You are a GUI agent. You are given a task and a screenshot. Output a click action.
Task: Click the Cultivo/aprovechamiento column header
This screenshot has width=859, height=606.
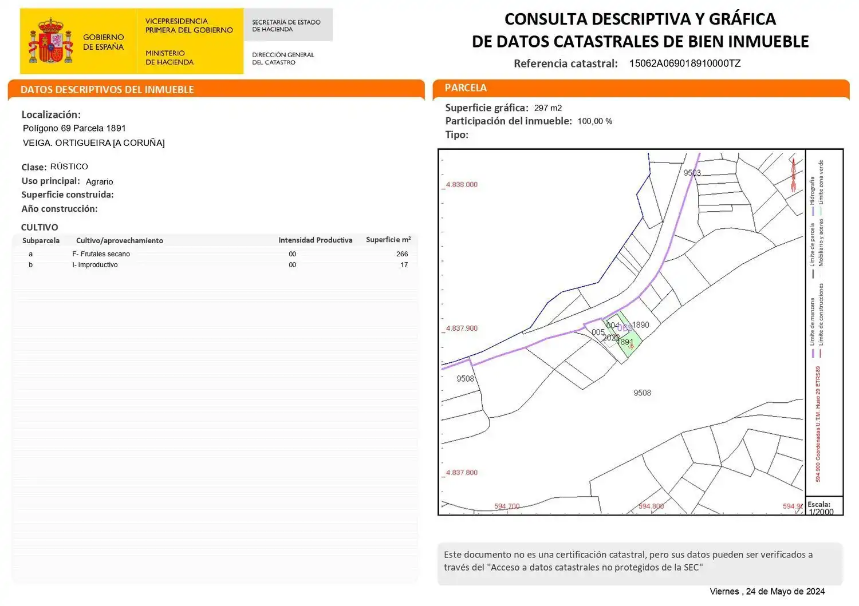pyautogui.click(x=120, y=241)
